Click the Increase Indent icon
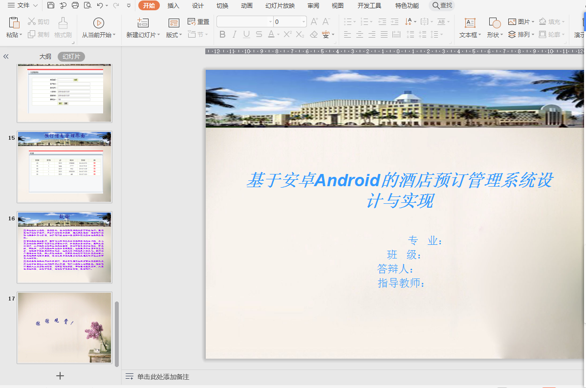This screenshot has height=388, width=586. (x=394, y=22)
